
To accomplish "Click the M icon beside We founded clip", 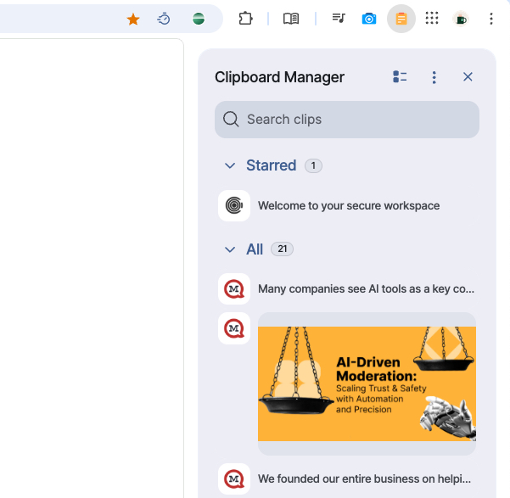I will [234, 478].
